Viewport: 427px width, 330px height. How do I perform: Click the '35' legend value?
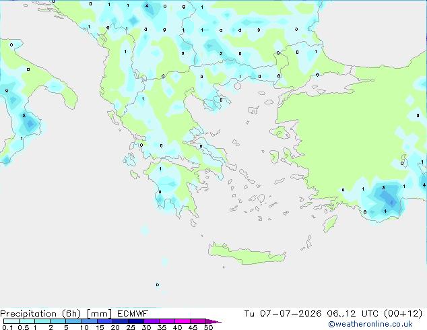tap(162, 327)
